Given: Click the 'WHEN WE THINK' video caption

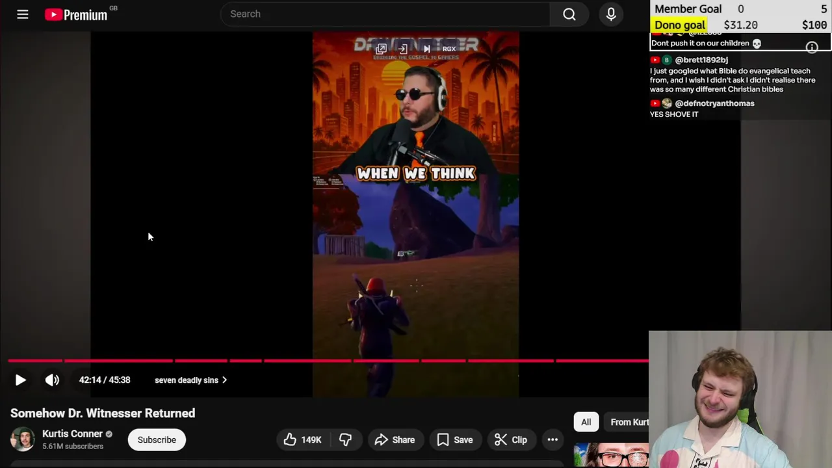Looking at the screenshot, I should [x=416, y=174].
